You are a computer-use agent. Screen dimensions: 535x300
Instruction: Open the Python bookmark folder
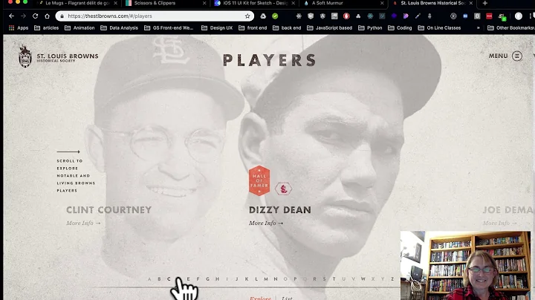(x=370, y=28)
